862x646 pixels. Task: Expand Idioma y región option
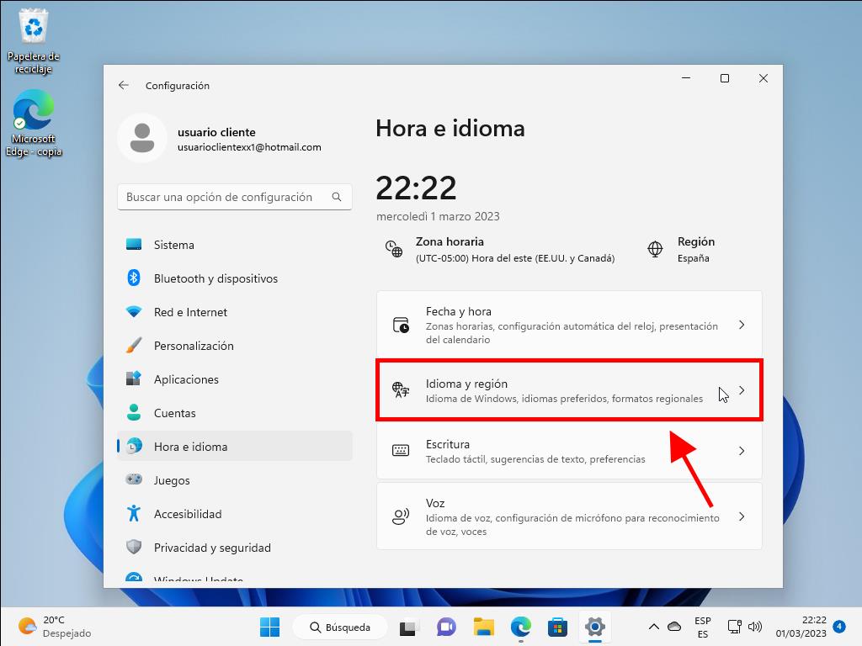coord(569,390)
